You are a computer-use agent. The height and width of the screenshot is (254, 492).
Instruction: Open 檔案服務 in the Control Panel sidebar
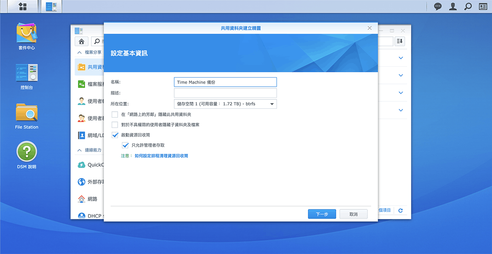[89, 84]
